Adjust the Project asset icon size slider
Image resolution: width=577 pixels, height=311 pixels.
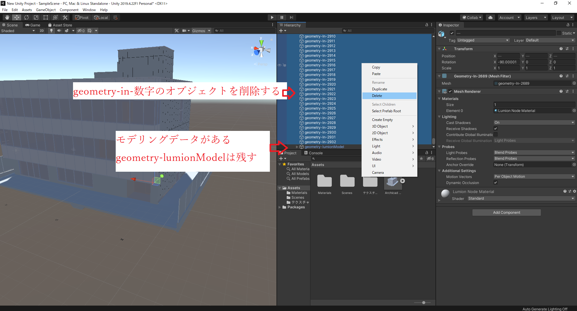pos(423,303)
